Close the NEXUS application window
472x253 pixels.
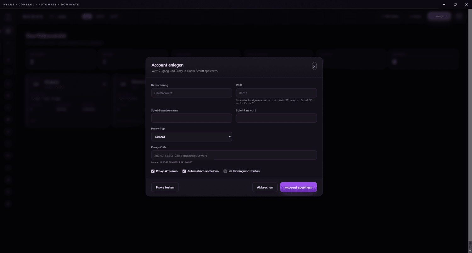click(x=466, y=4)
